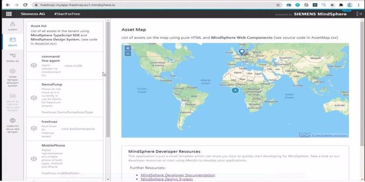Open the Dolor sit sidebar item
Screen dimensions: 365x182
click(x=13, y=58)
